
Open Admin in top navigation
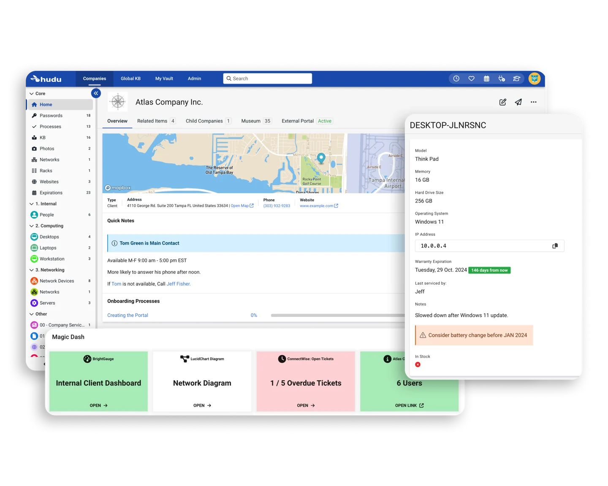pos(194,78)
